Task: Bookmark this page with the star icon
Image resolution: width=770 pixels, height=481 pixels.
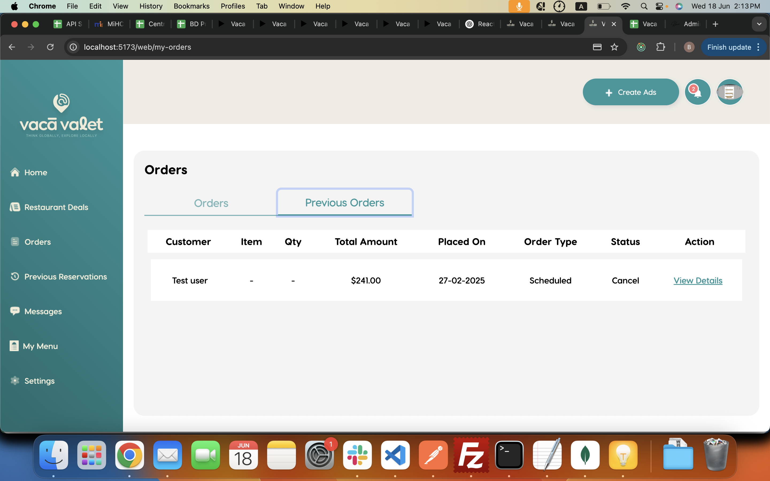Action: pos(614,47)
